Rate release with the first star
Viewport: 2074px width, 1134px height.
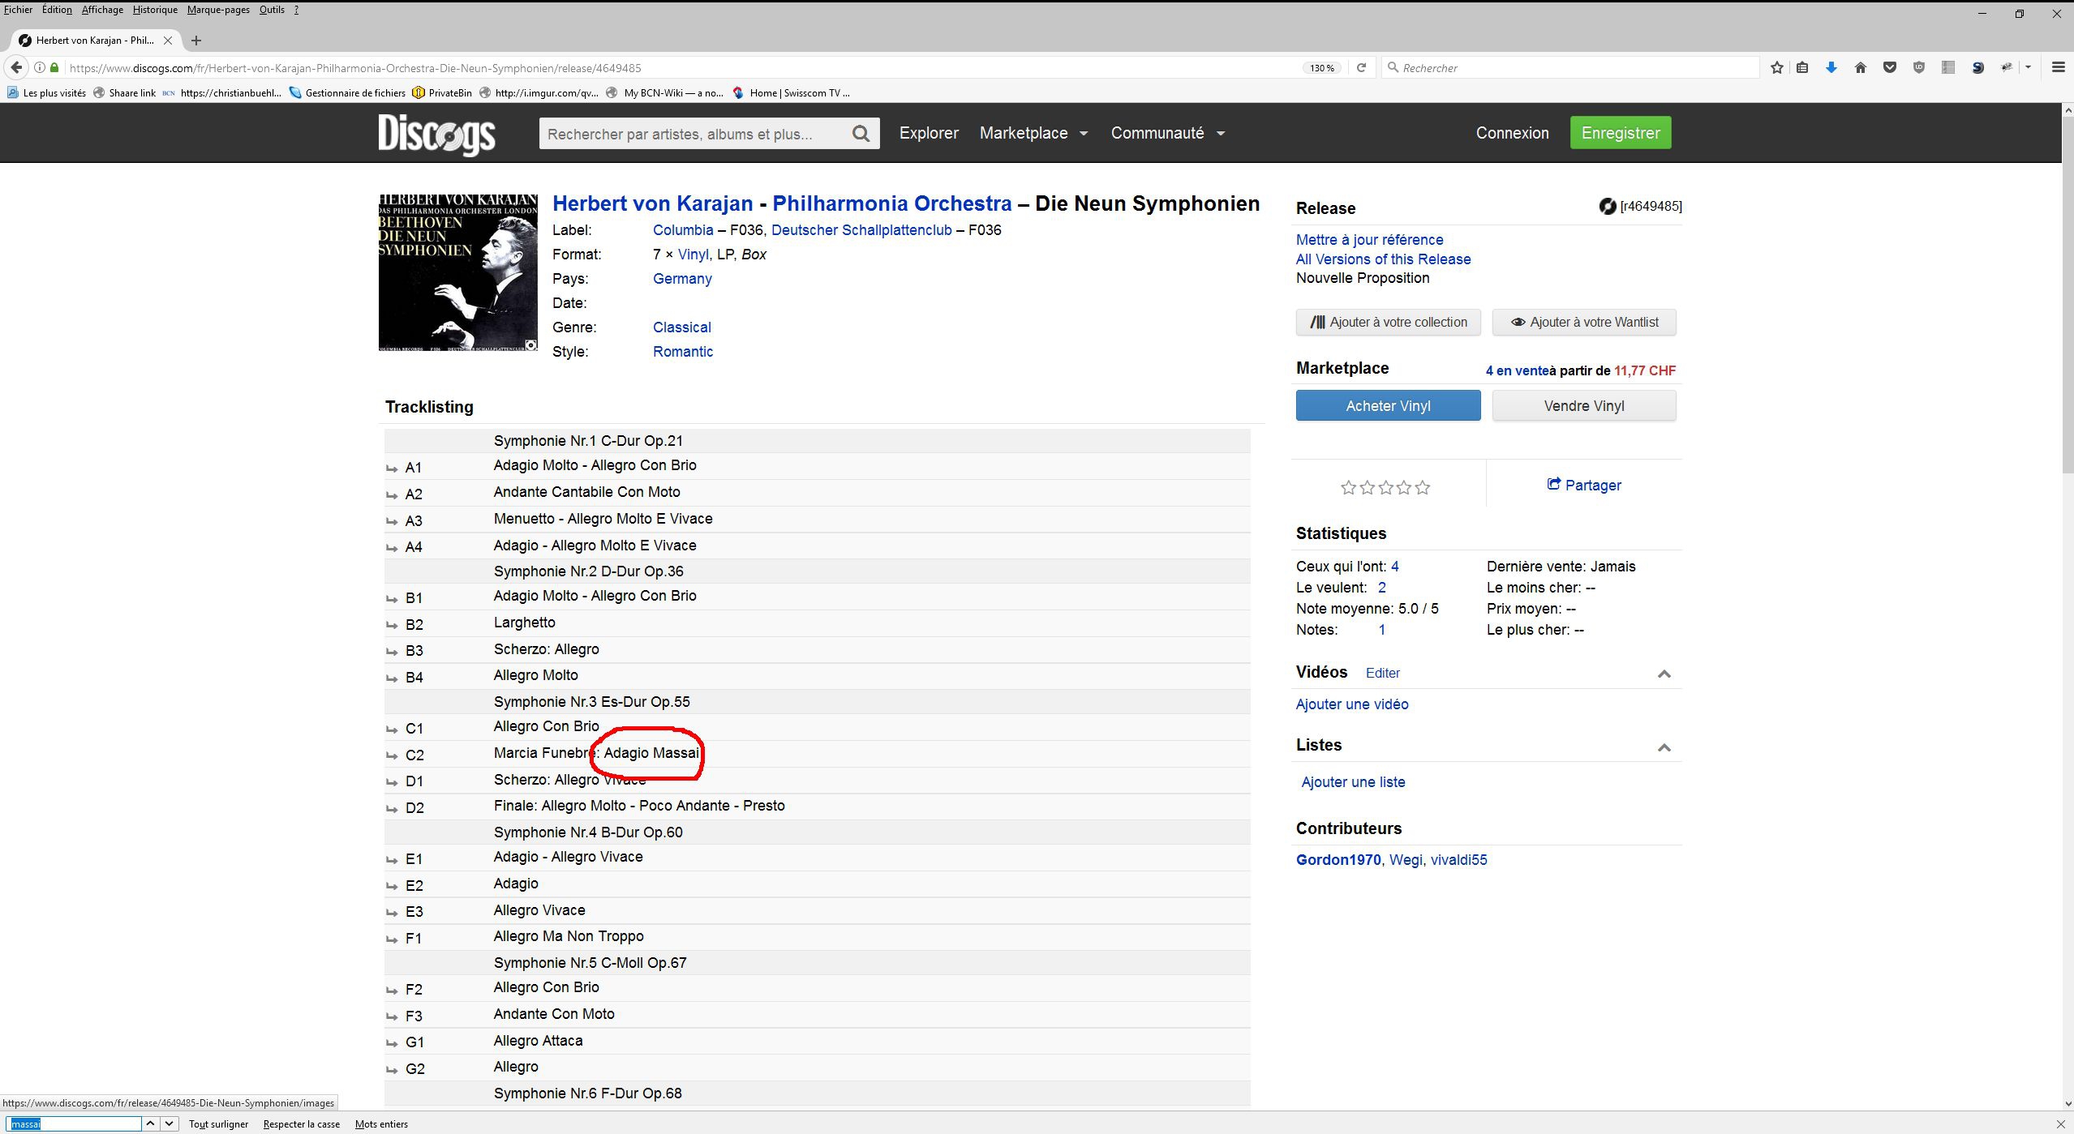(1348, 487)
